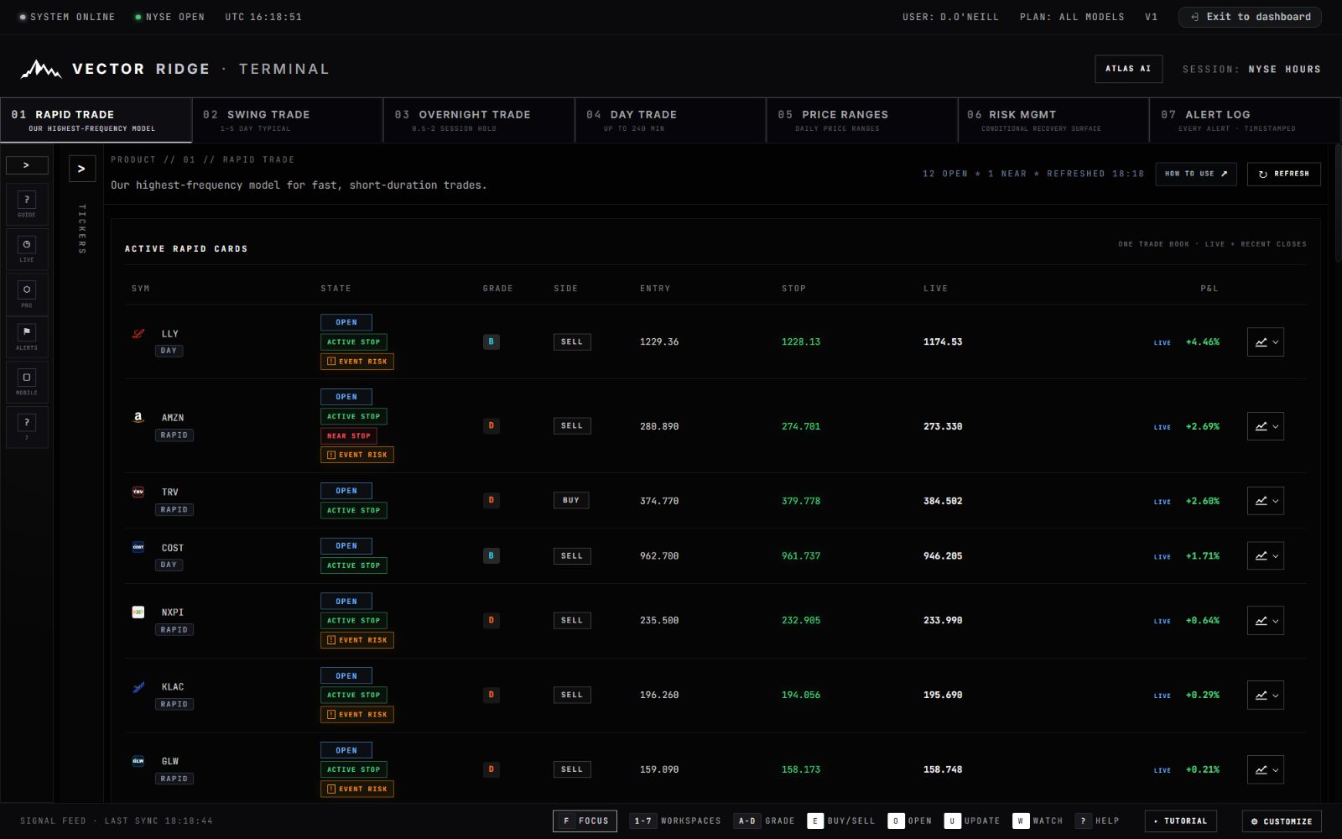Expand the AMZN chart dropdown
Viewport: 1342px width, 839px height.
coord(1266,426)
